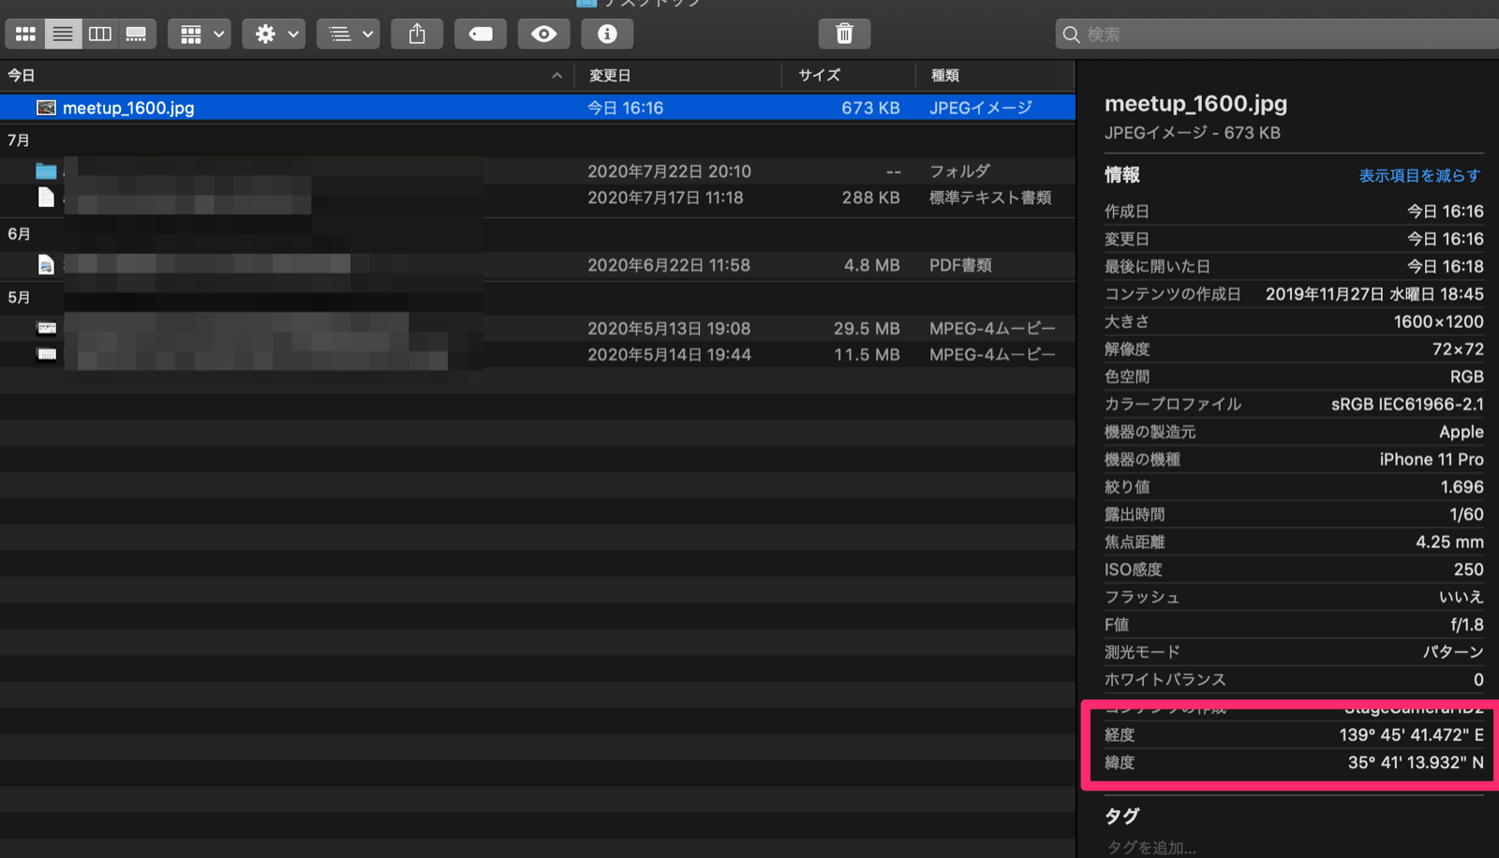1499x858 pixels.
Task: Select the meetup_1600.jpg file row
Action: coord(538,108)
